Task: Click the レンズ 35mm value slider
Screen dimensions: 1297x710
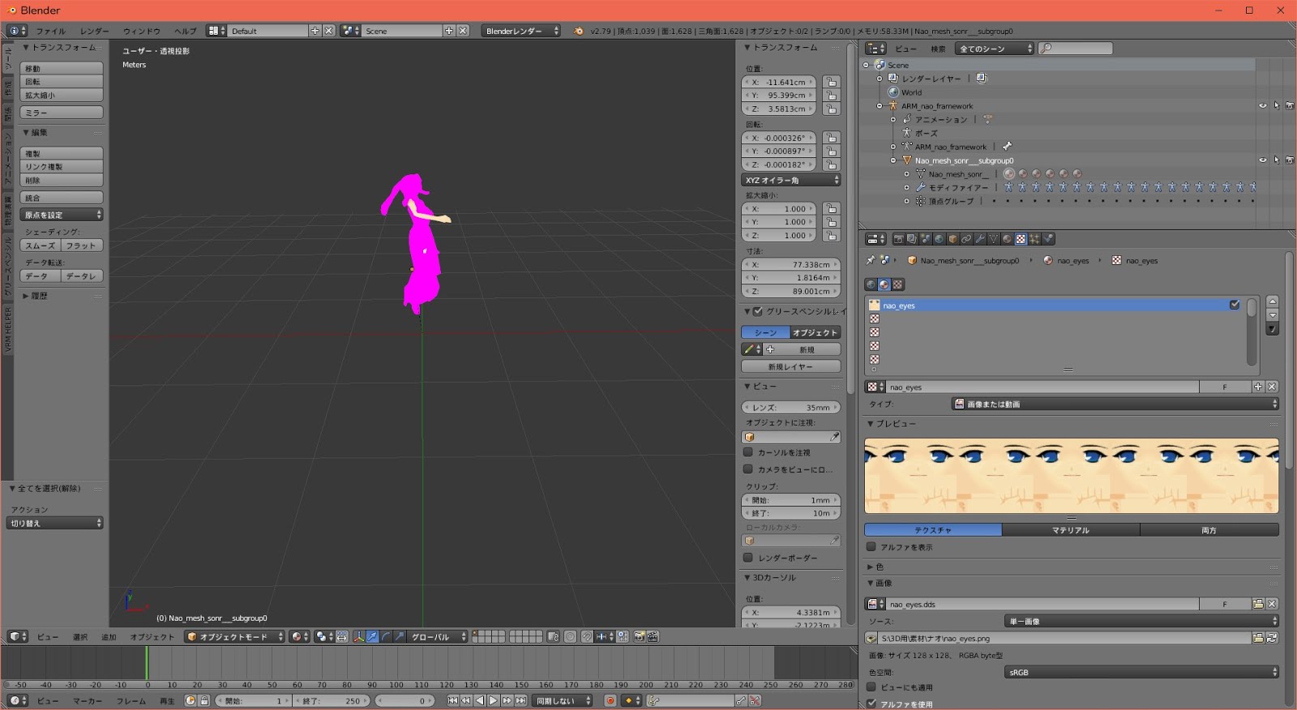Action: pyautogui.click(x=790, y=408)
